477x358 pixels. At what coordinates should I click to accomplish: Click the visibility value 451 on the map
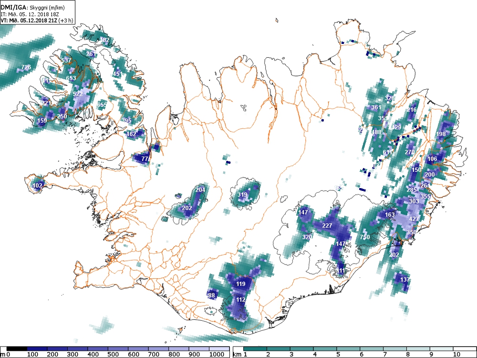tap(117, 74)
